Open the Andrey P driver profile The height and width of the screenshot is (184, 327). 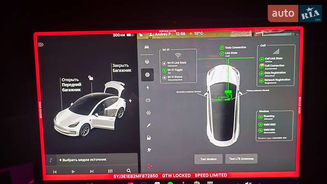(x=160, y=34)
